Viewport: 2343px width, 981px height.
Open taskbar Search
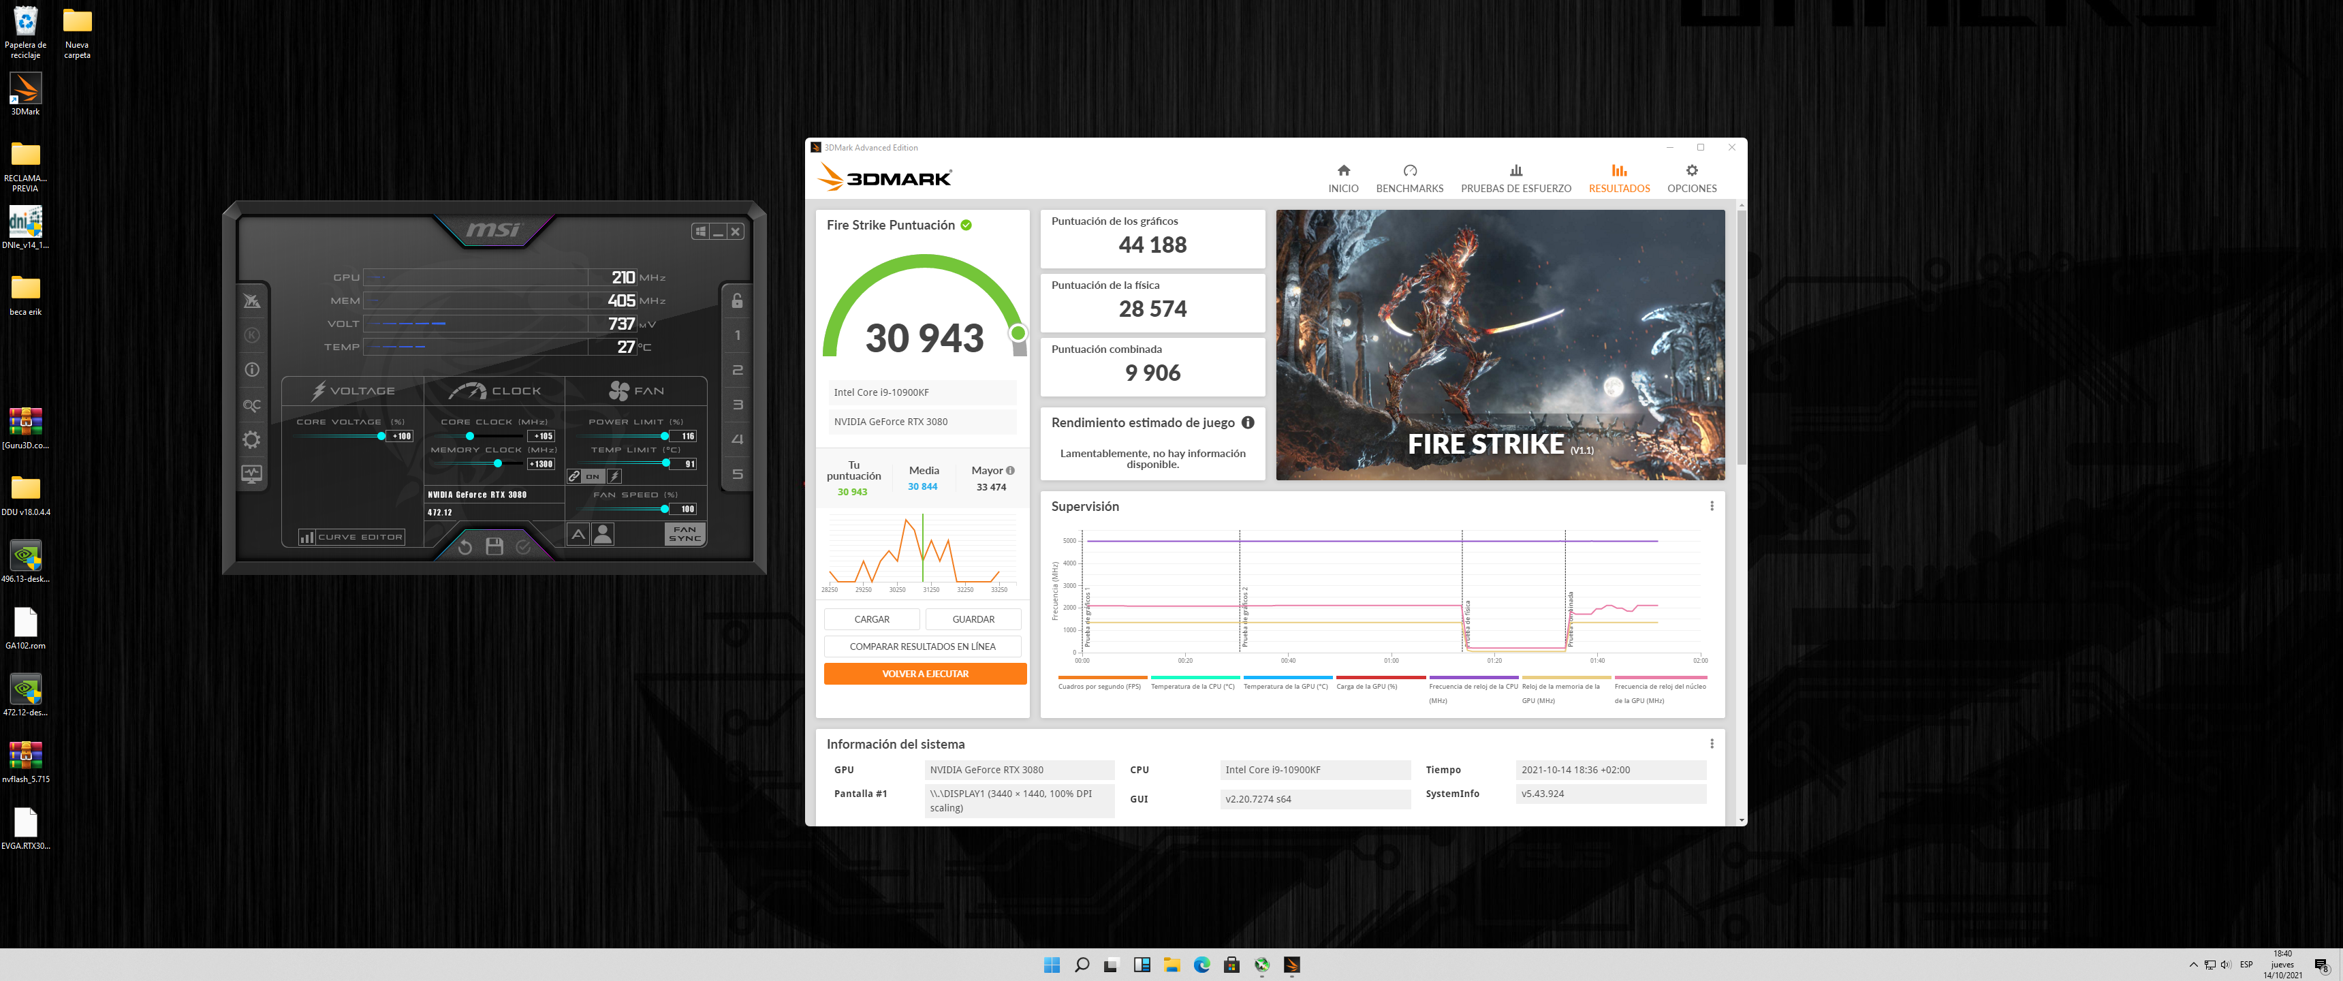click(x=1082, y=965)
